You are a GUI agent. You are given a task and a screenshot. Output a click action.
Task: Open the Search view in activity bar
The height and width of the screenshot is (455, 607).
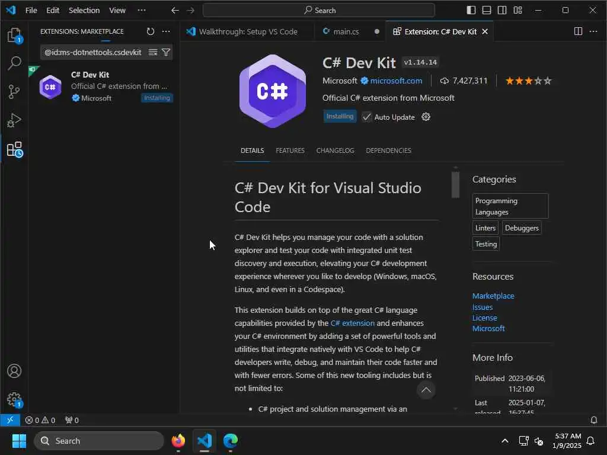[x=14, y=63]
